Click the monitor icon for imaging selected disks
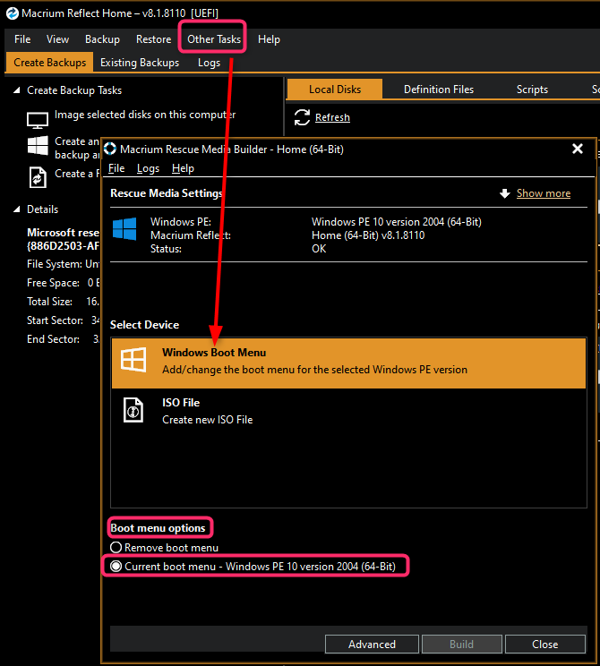 point(37,120)
